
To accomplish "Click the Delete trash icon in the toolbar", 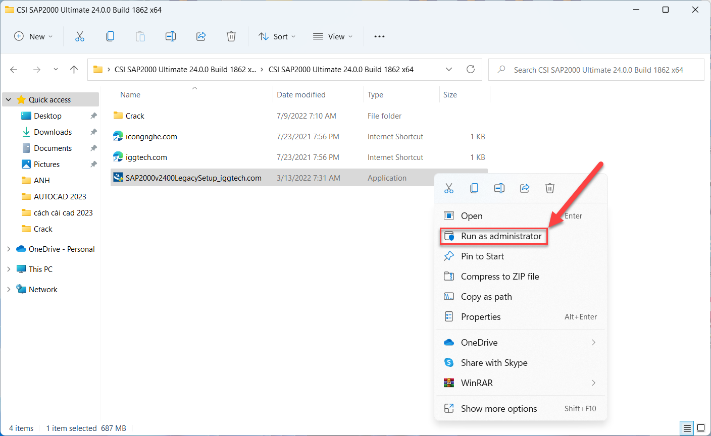I will tap(231, 36).
